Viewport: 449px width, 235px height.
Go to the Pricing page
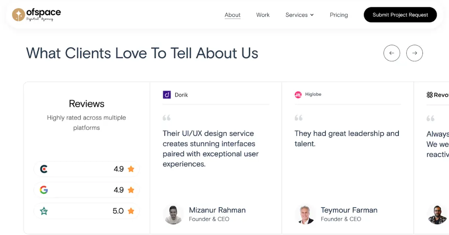339,15
